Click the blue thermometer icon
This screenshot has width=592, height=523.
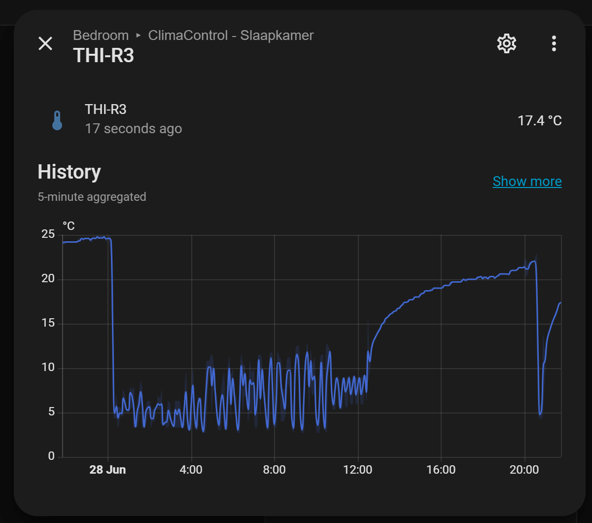tap(57, 120)
